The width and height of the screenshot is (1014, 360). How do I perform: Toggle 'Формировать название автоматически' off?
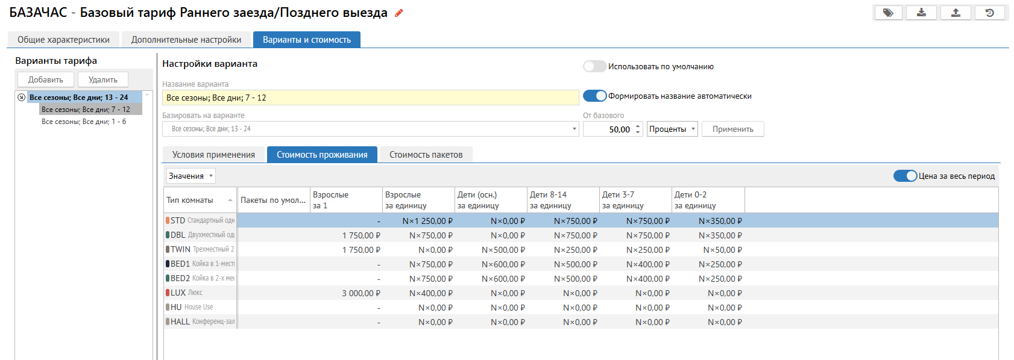[594, 96]
